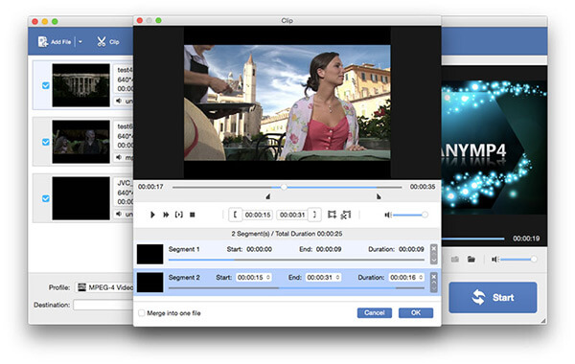
Task: Click the end time field 00:00:31 in toolbar
Action: (292, 215)
